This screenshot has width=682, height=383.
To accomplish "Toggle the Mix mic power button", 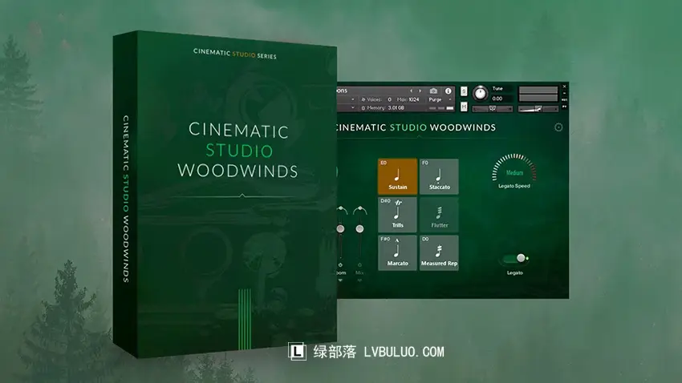I will tap(359, 264).
